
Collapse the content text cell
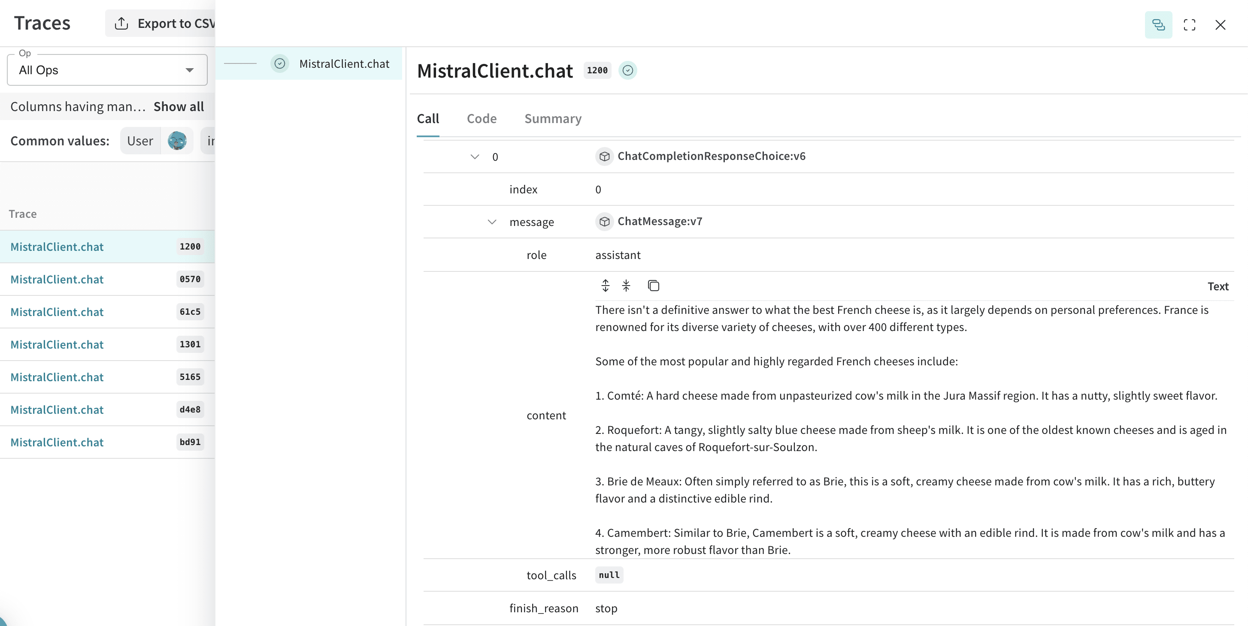point(627,286)
